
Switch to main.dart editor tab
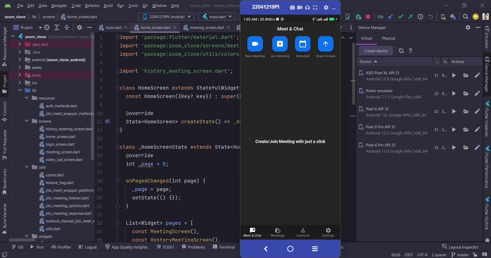tap(113, 27)
